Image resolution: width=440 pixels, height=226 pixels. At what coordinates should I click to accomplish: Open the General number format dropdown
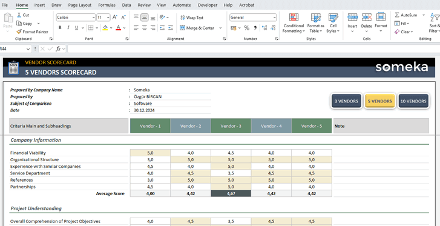pos(274,18)
